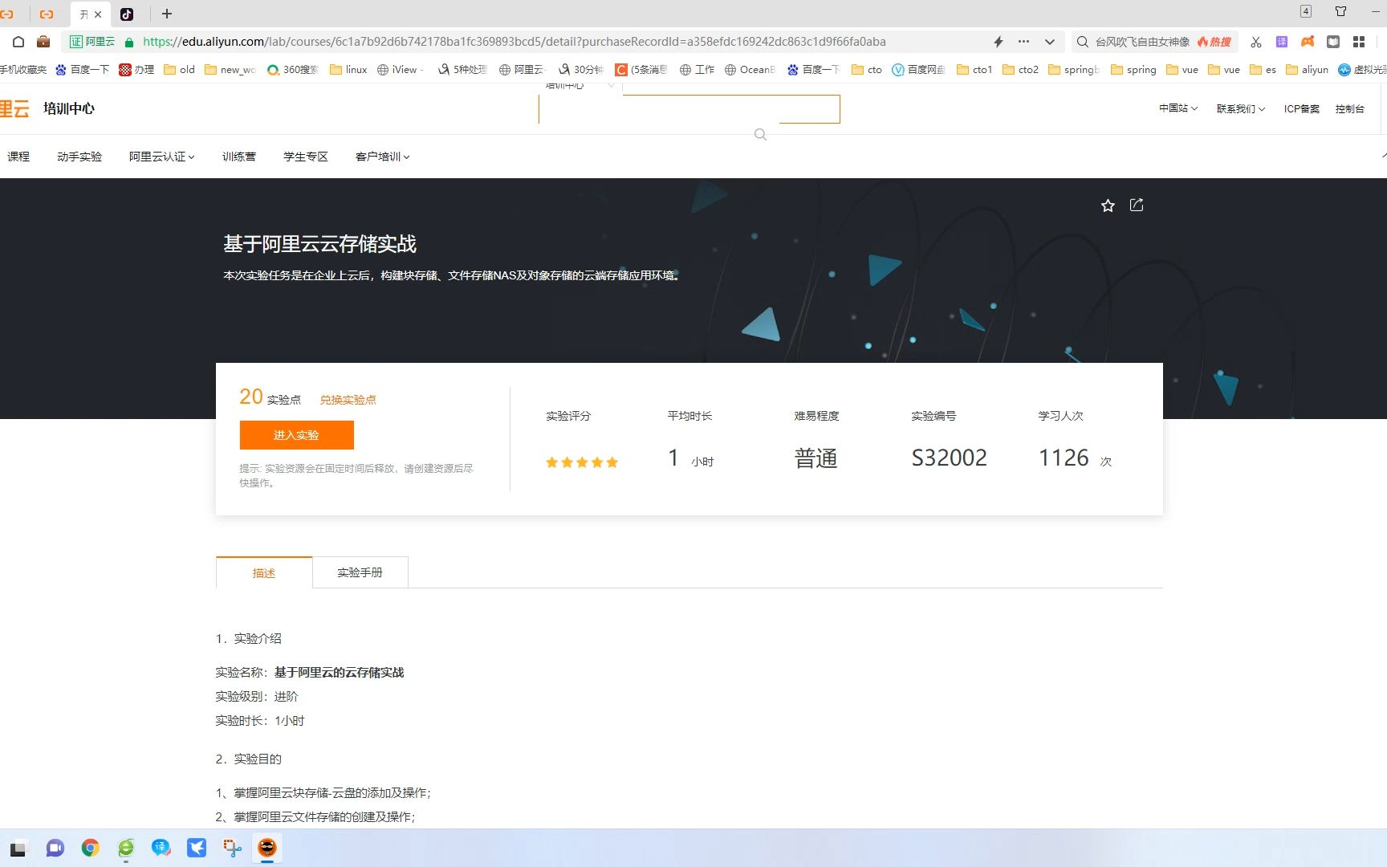Image resolution: width=1387 pixels, height=867 pixels.
Task: Open a new browser tab with plus
Action: tap(167, 14)
